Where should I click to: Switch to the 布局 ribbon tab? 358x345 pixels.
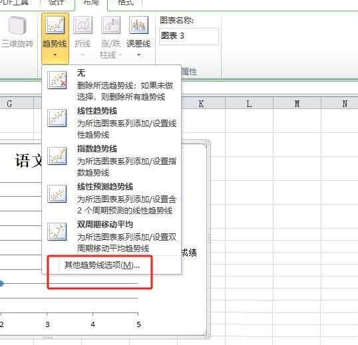[91, 3]
